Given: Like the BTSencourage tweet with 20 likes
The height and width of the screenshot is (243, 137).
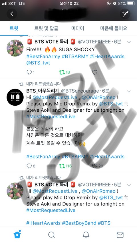Looking at the screenshot, I should point(95,166).
